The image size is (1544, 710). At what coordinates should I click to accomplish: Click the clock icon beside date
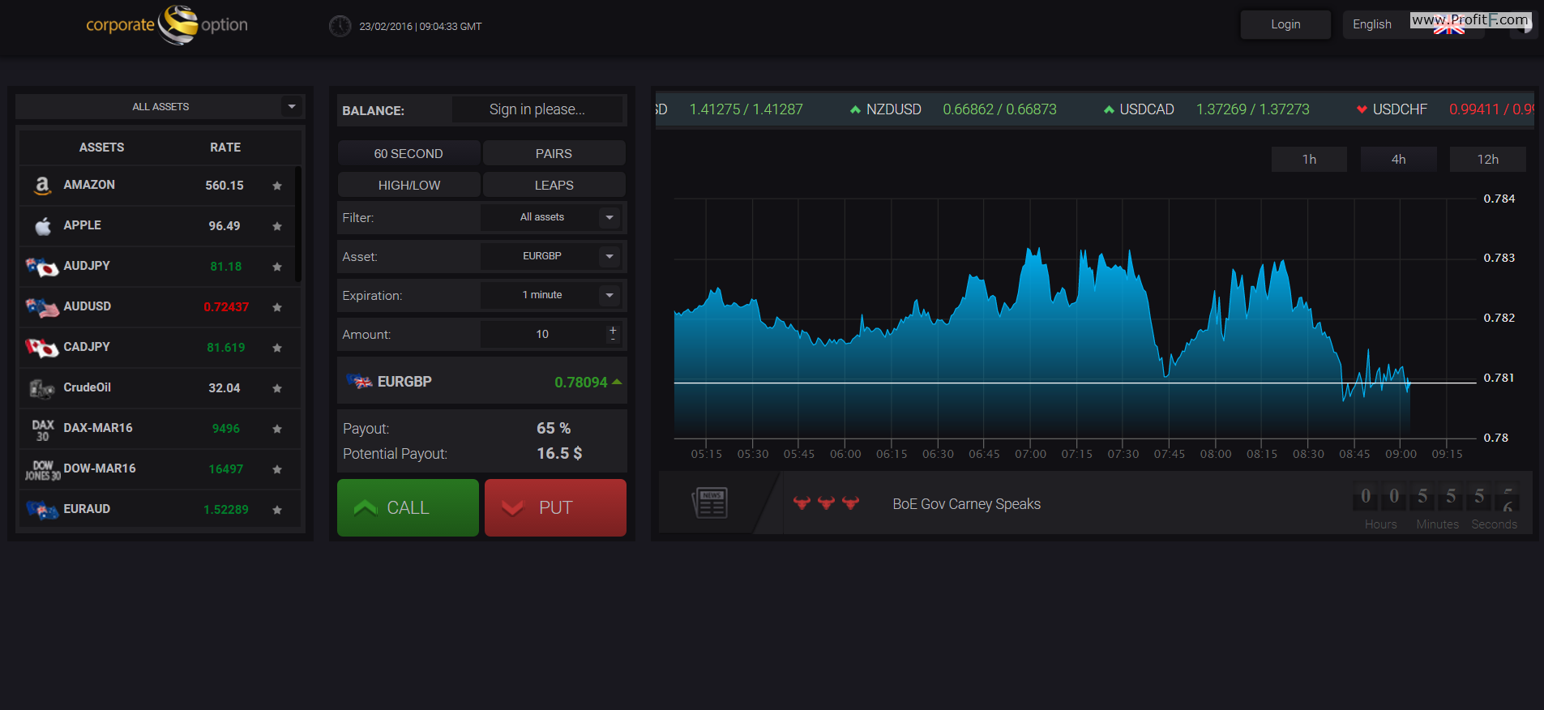[x=340, y=26]
